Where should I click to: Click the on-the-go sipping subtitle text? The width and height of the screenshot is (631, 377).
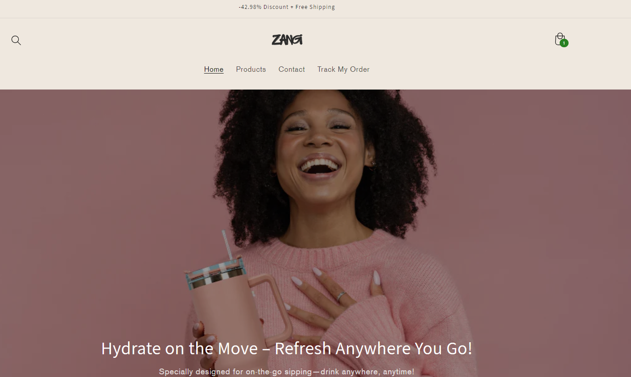pos(286,371)
